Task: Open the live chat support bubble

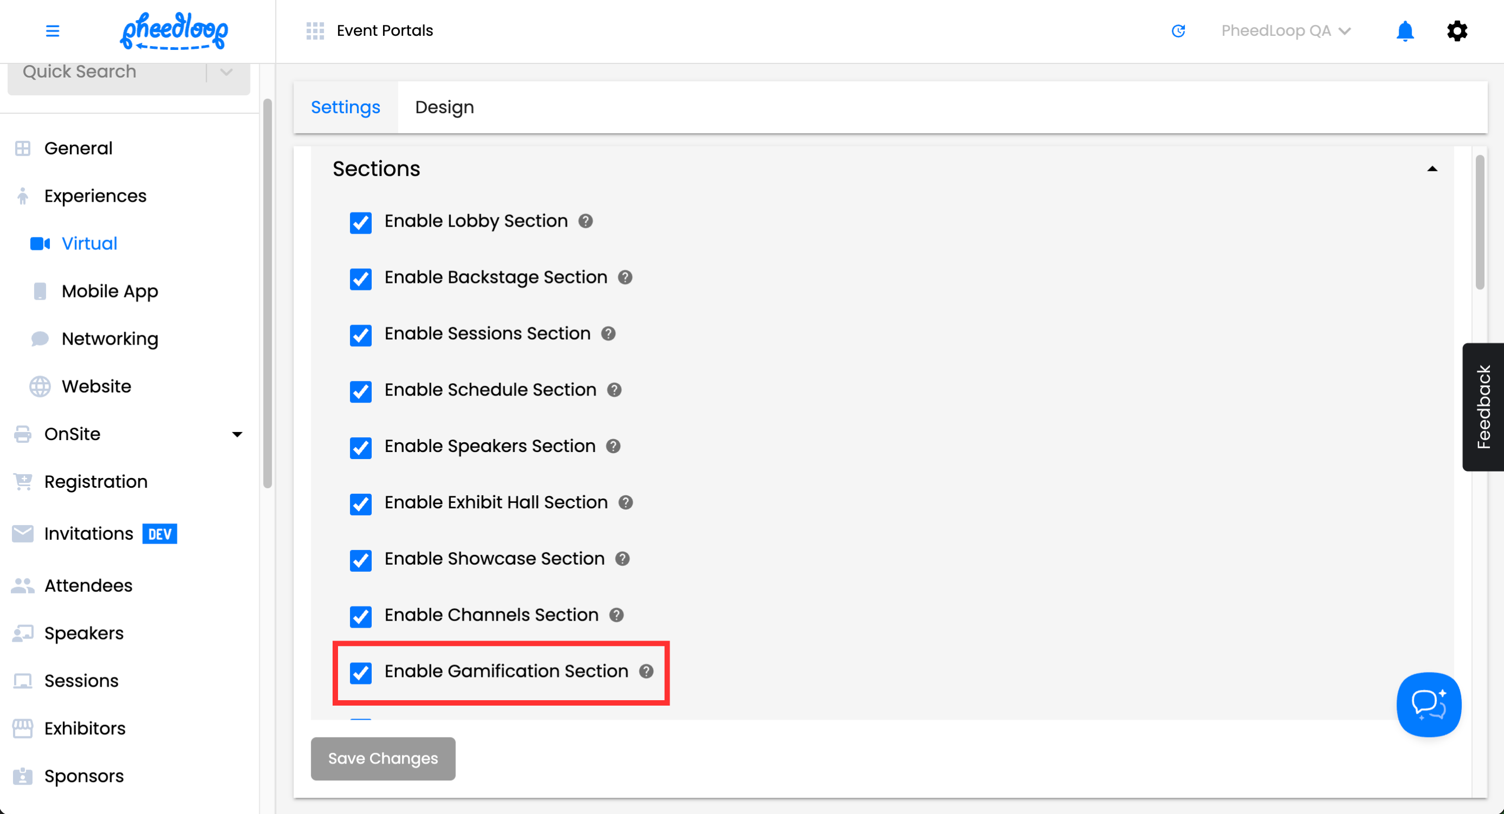Action: click(1428, 705)
